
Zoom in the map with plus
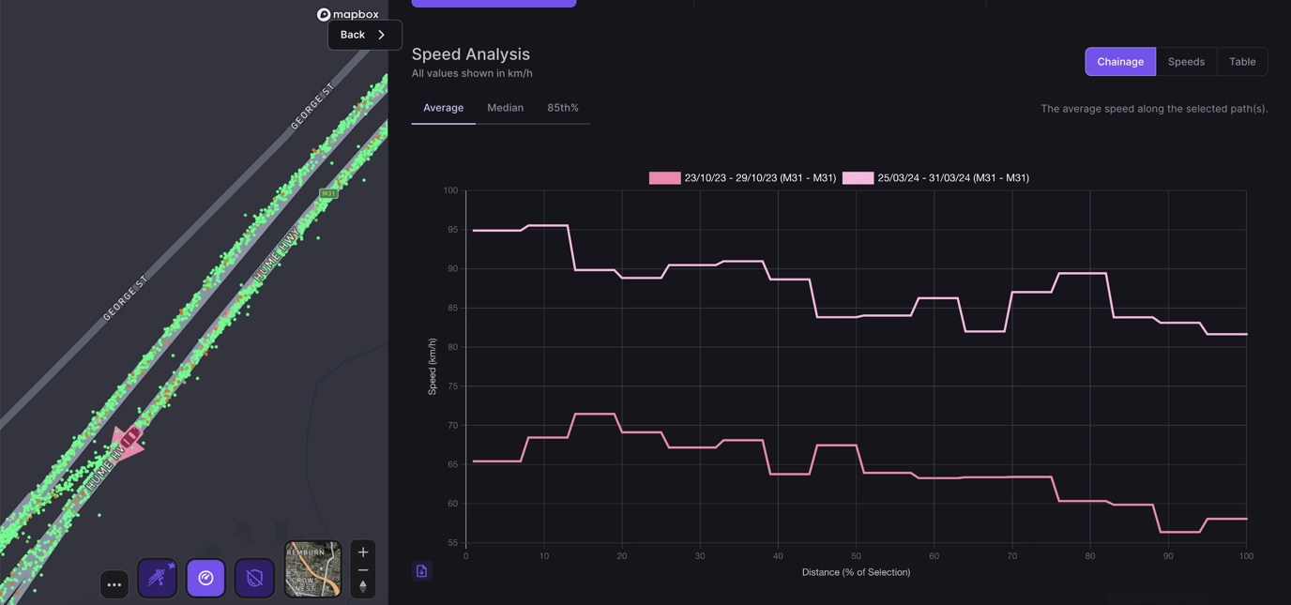[x=363, y=552]
